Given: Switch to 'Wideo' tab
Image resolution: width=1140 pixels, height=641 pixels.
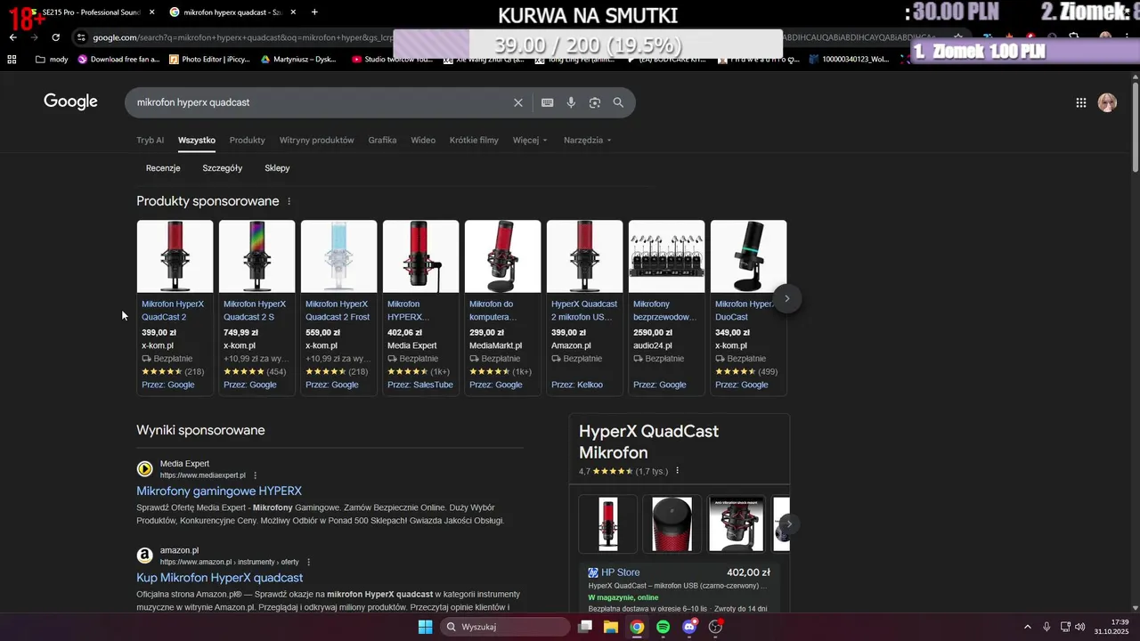Looking at the screenshot, I should click(x=423, y=140).
